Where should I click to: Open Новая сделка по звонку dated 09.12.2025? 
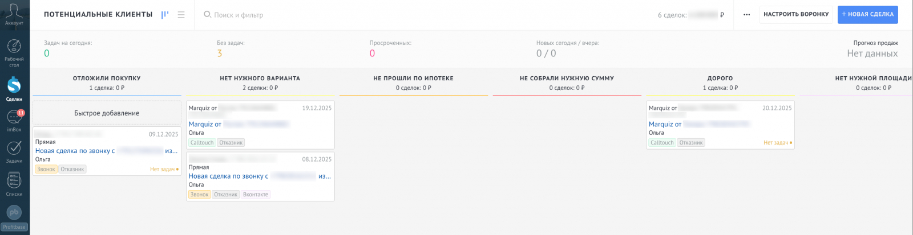(x=75, y=151)
